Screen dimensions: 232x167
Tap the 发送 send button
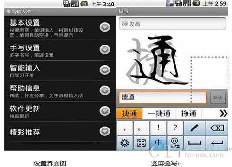pos(218,97)
